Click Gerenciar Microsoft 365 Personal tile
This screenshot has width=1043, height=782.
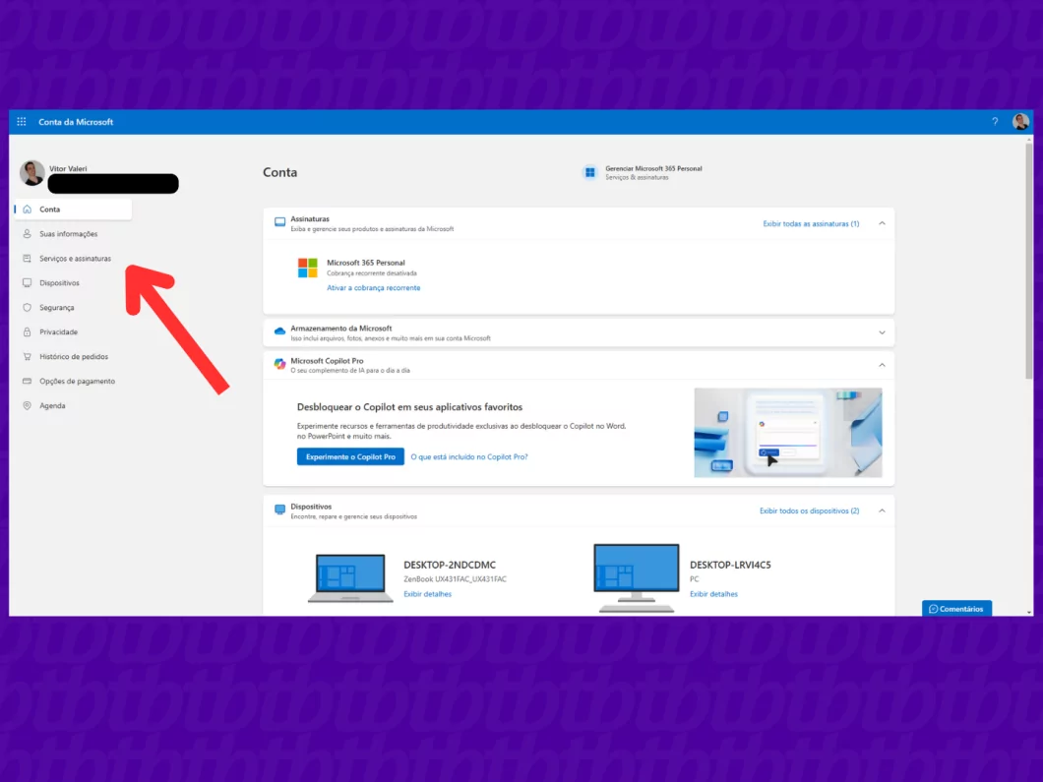642,173
